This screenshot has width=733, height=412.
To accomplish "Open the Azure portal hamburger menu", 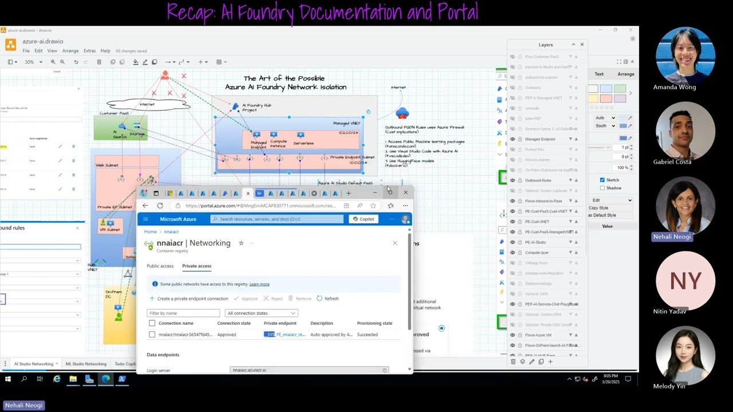I will click(x=145, y=219).
